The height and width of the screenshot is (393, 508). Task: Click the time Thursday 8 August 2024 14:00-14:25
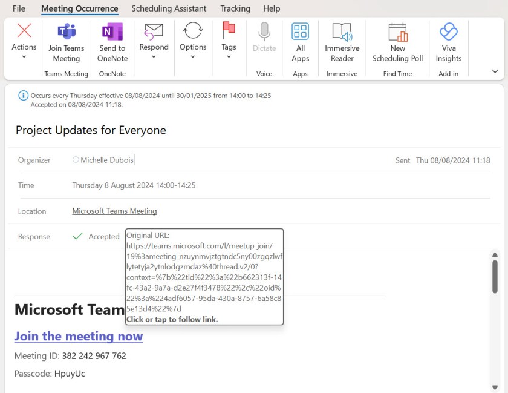(134, 185)
